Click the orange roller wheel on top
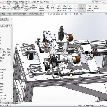This screenshot has width=107, height=107. pos(71,37)
